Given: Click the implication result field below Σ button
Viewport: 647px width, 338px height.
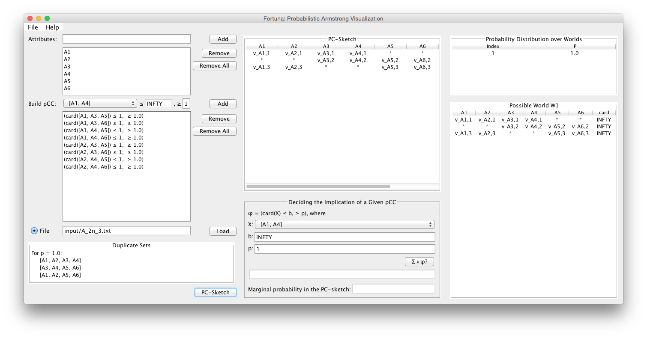Looking at the screenshot, I should pos(342,274).
